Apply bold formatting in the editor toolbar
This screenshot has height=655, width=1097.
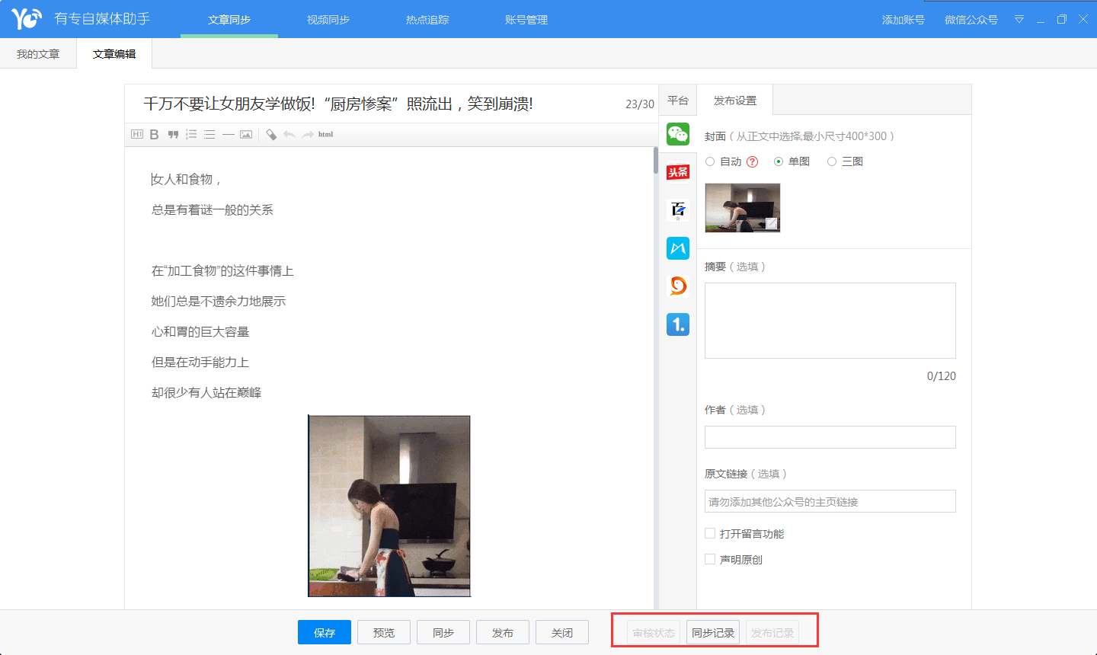coord(154,135)
